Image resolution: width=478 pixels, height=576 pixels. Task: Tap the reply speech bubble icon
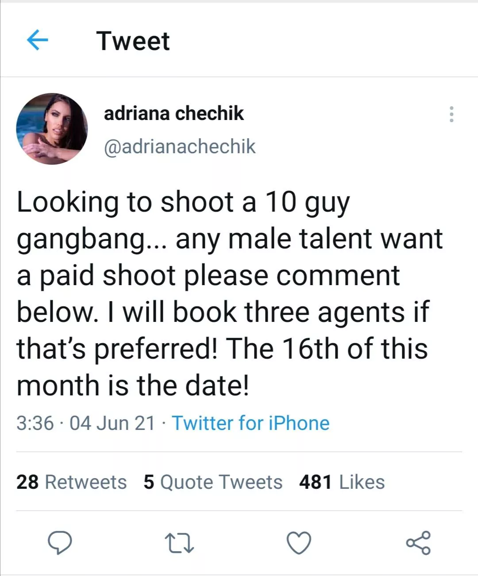point(60,543)
